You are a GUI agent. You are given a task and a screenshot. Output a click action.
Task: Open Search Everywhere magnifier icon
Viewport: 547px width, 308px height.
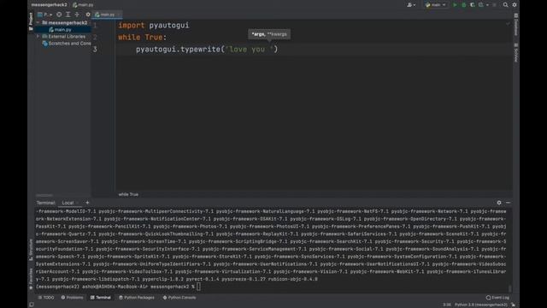(x=505, y=5)
